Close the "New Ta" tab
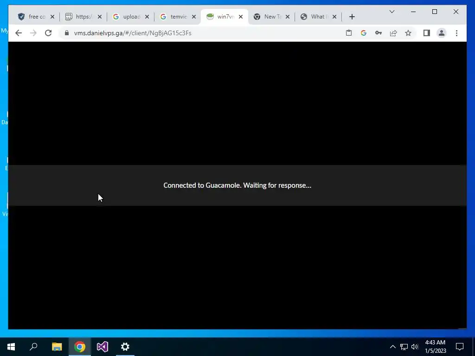Image resolution: width=475 pixels, height=356 pixels. click(288, 17)
